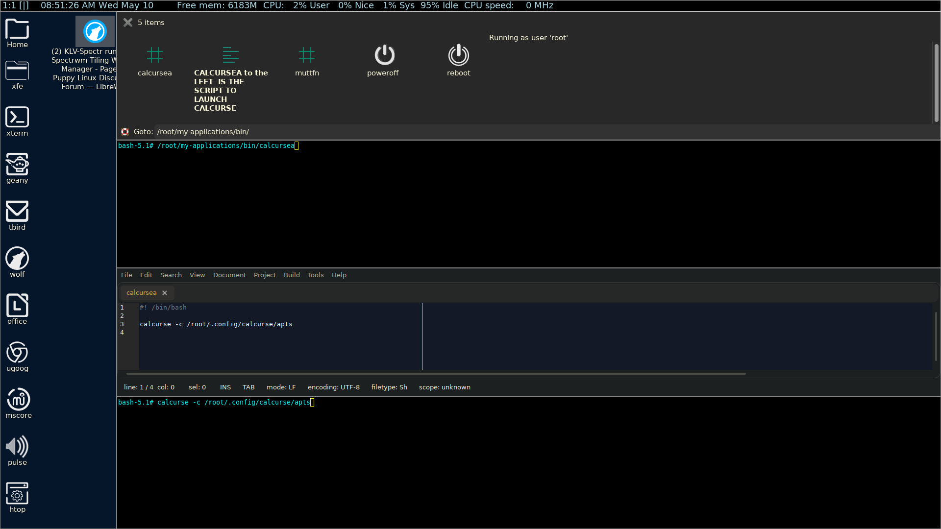Launch xterm from the sidebar
The image size is (941, 529).
17,118
